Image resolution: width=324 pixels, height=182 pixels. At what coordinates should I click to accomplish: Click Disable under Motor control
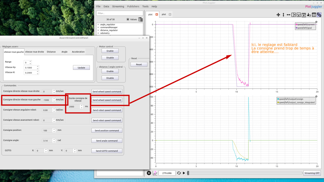pyautogui.click(x=110, y=58)
